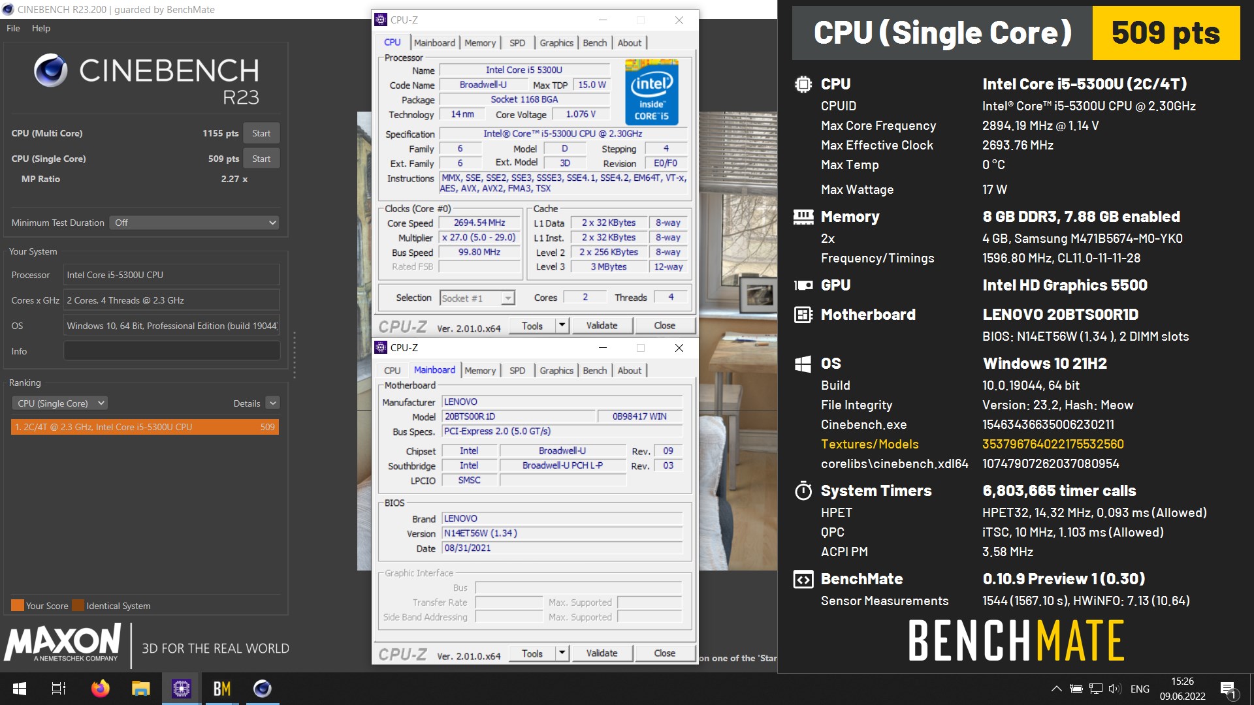Open the File menu in Cinebench

[x=13, y=28]
